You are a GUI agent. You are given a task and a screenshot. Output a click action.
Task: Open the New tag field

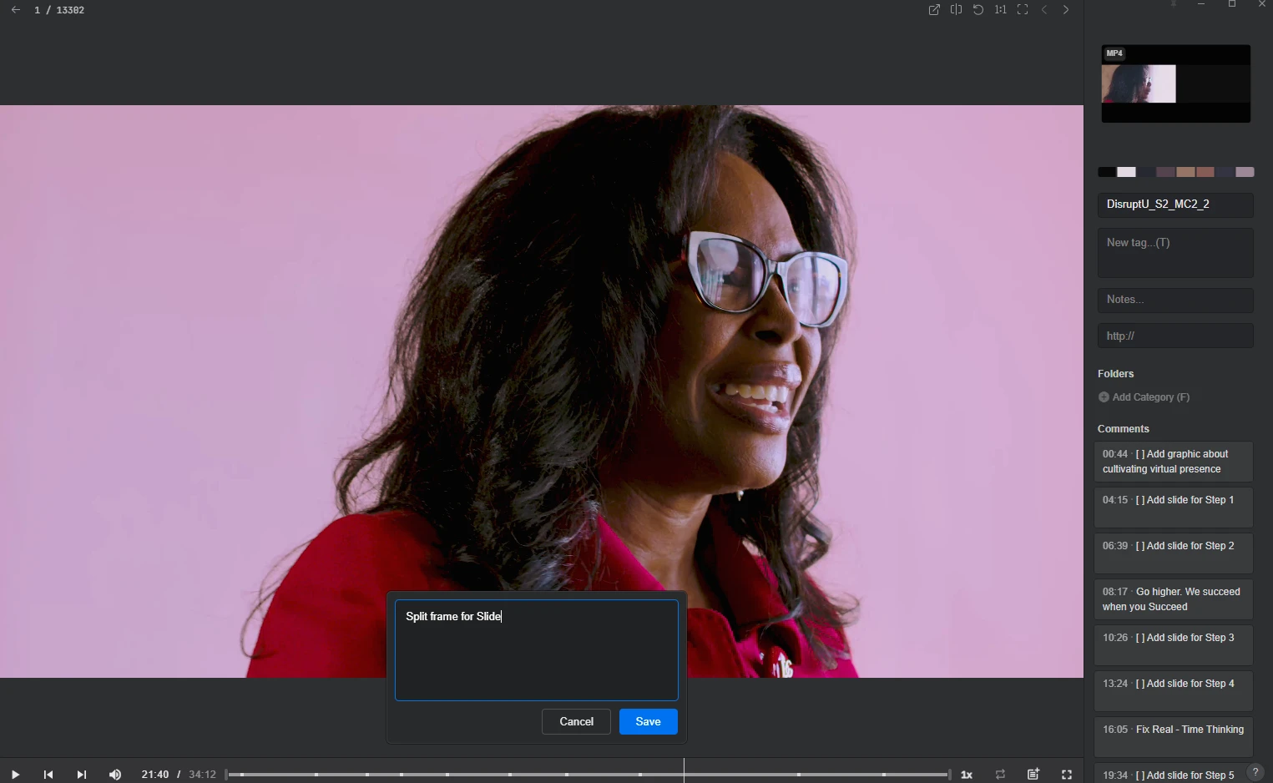pos(1174,252)
